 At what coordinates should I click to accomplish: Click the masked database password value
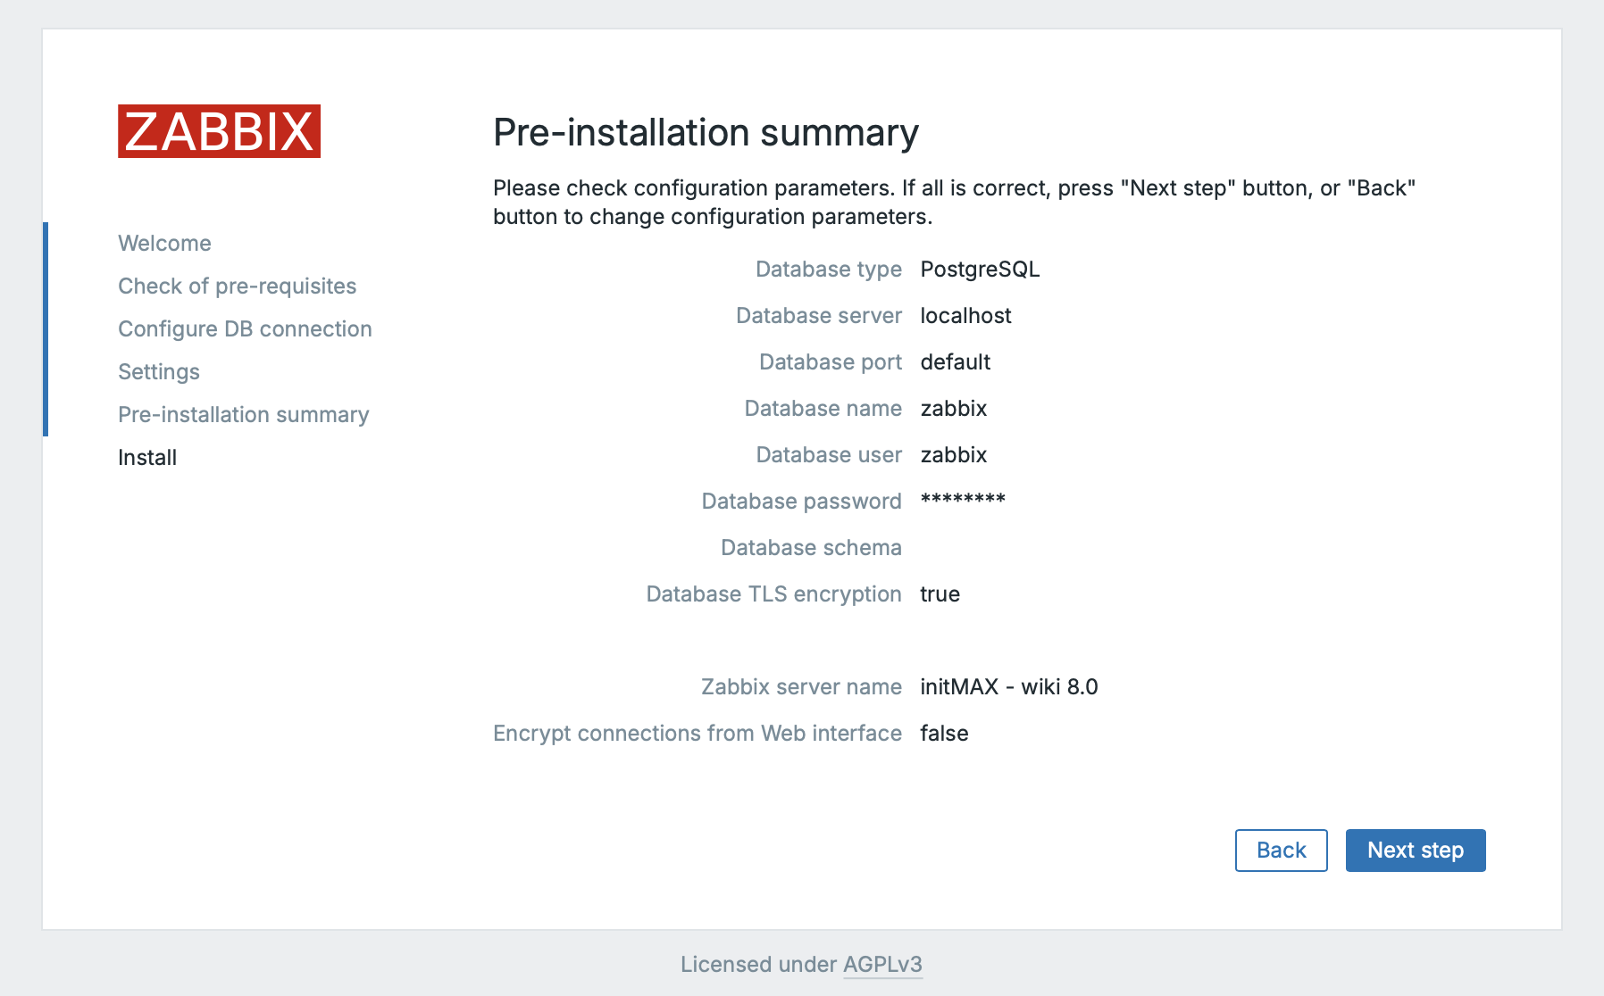(963, 500)
